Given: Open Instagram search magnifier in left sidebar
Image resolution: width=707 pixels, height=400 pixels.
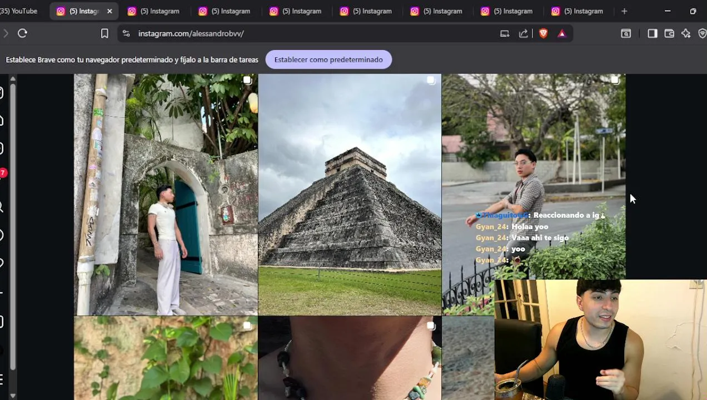Looking at the screenshot, I should click(x=2, y=207).
